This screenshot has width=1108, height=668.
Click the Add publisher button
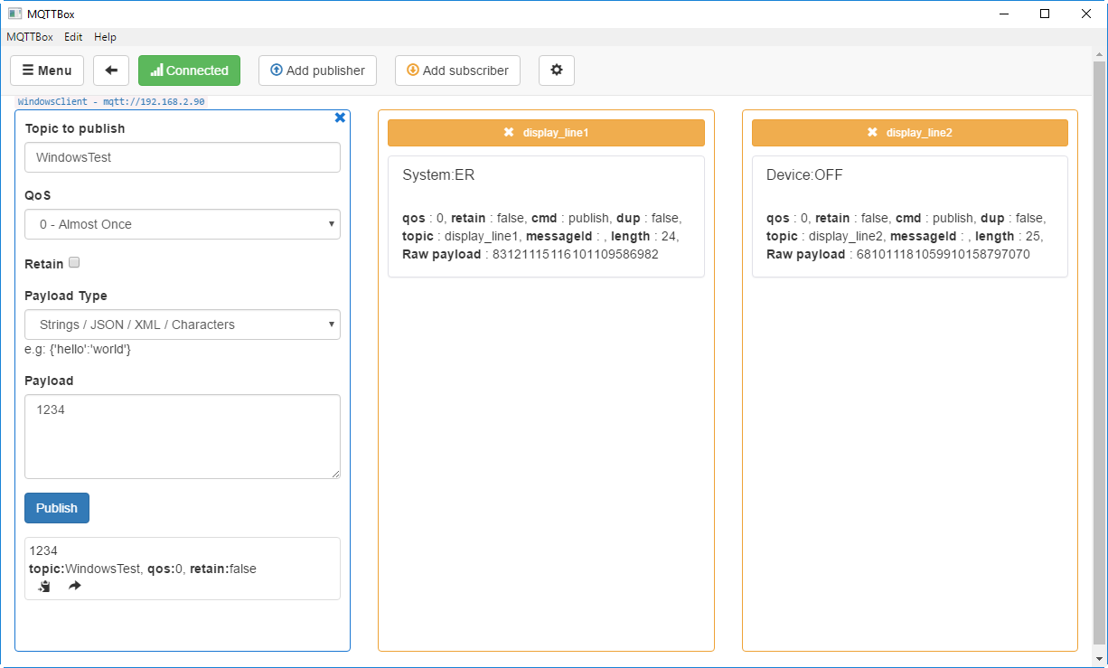click(x=317, y=70)
